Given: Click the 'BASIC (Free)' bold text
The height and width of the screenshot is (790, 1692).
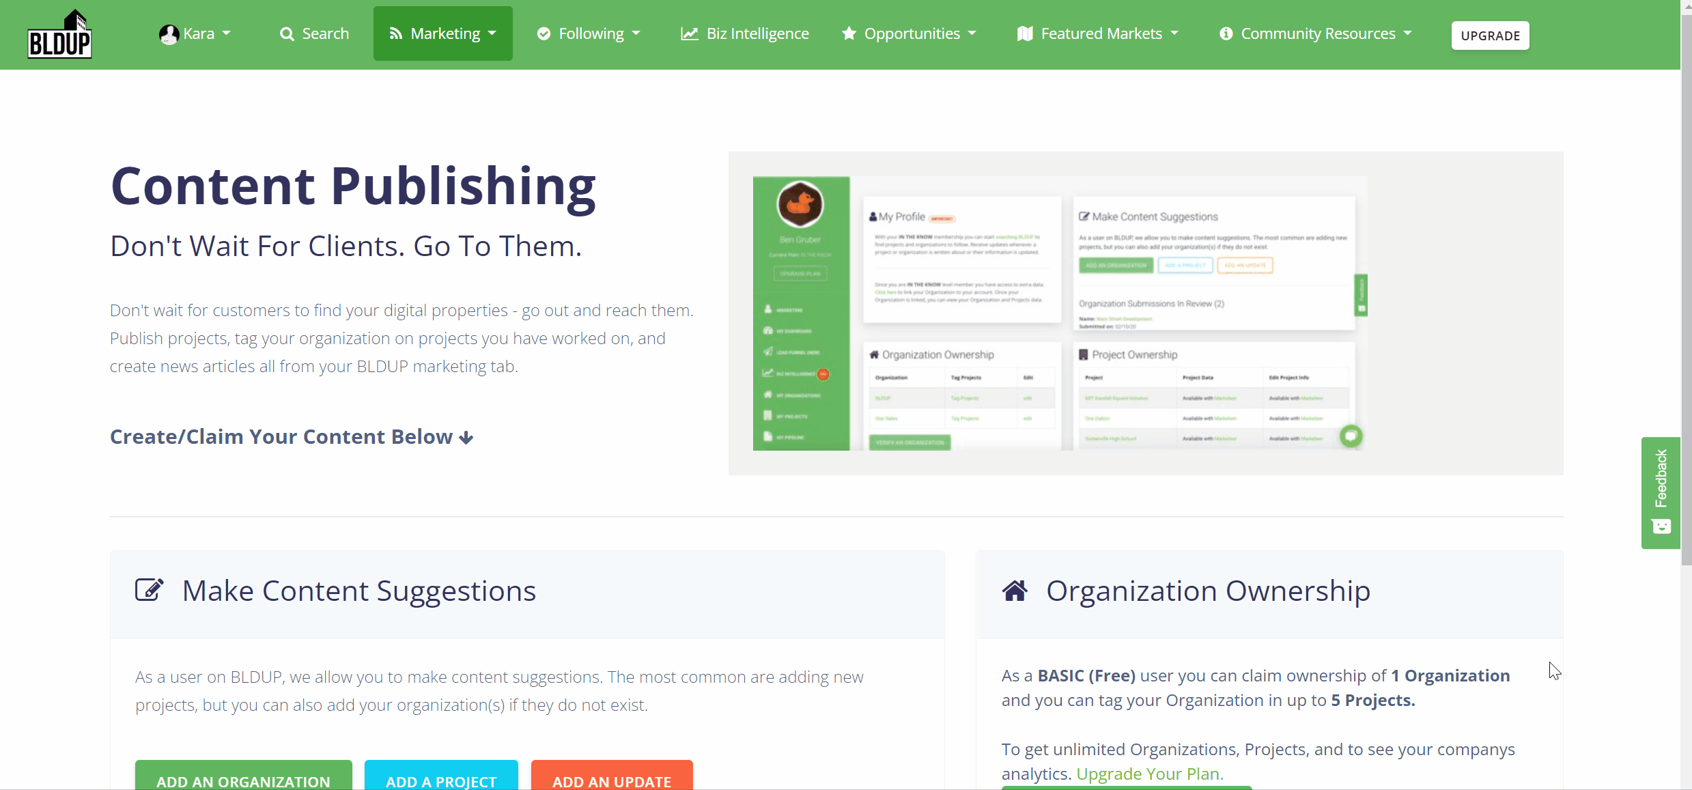Looking at the screenshot, I should pyautogui.click(x=1086, y=675).
